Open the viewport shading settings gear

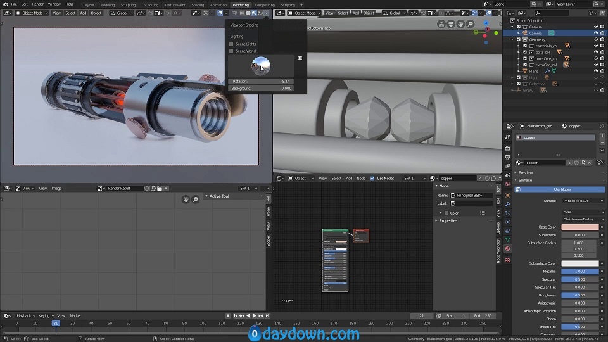300,58
